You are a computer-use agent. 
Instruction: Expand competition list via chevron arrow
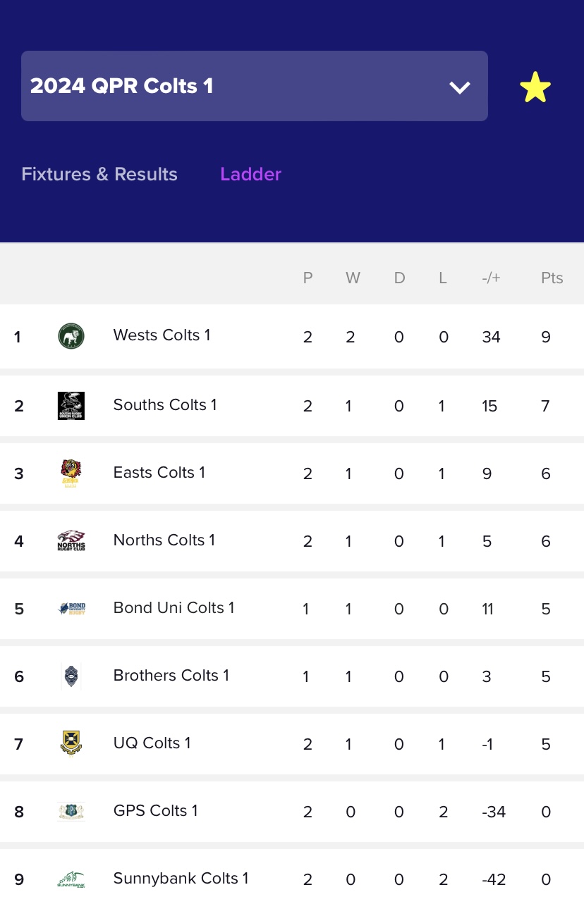(x=460, y=87)
